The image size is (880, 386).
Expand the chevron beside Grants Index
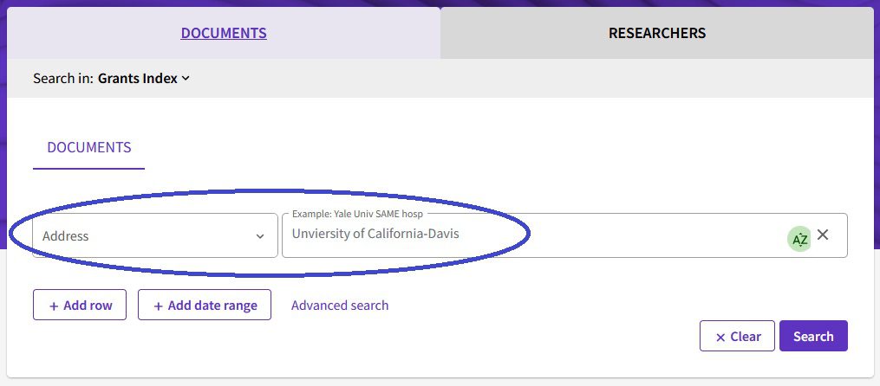pos(186,79)
